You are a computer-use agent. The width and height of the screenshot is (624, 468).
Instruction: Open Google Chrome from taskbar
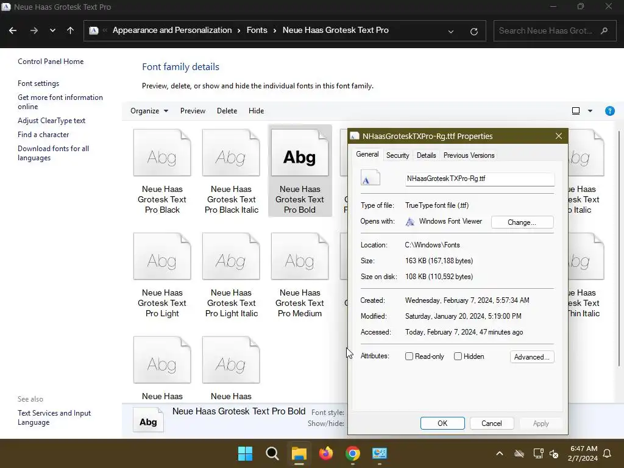point(353,453)
